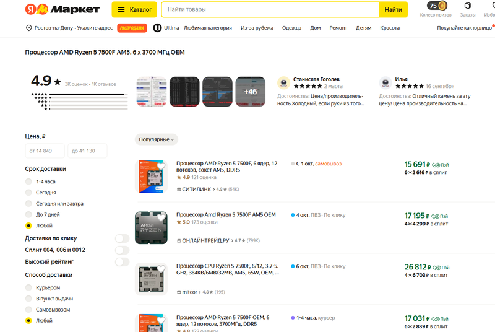Open the Yandex Market logo homepage
Image resolution: width=495 pixels, height=332 pixels.
click(x=62, y=9)
